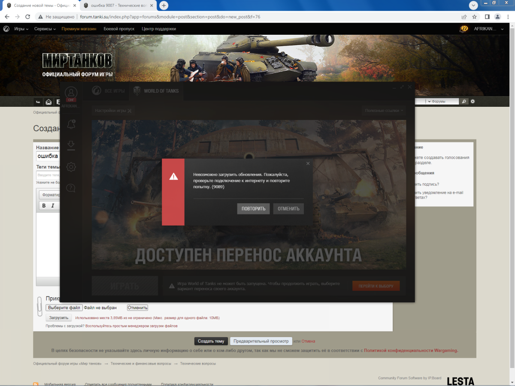Screen dimensions: 515x386
Task: Click the forum search magnifier button
Action: click(x=463, y=102)
